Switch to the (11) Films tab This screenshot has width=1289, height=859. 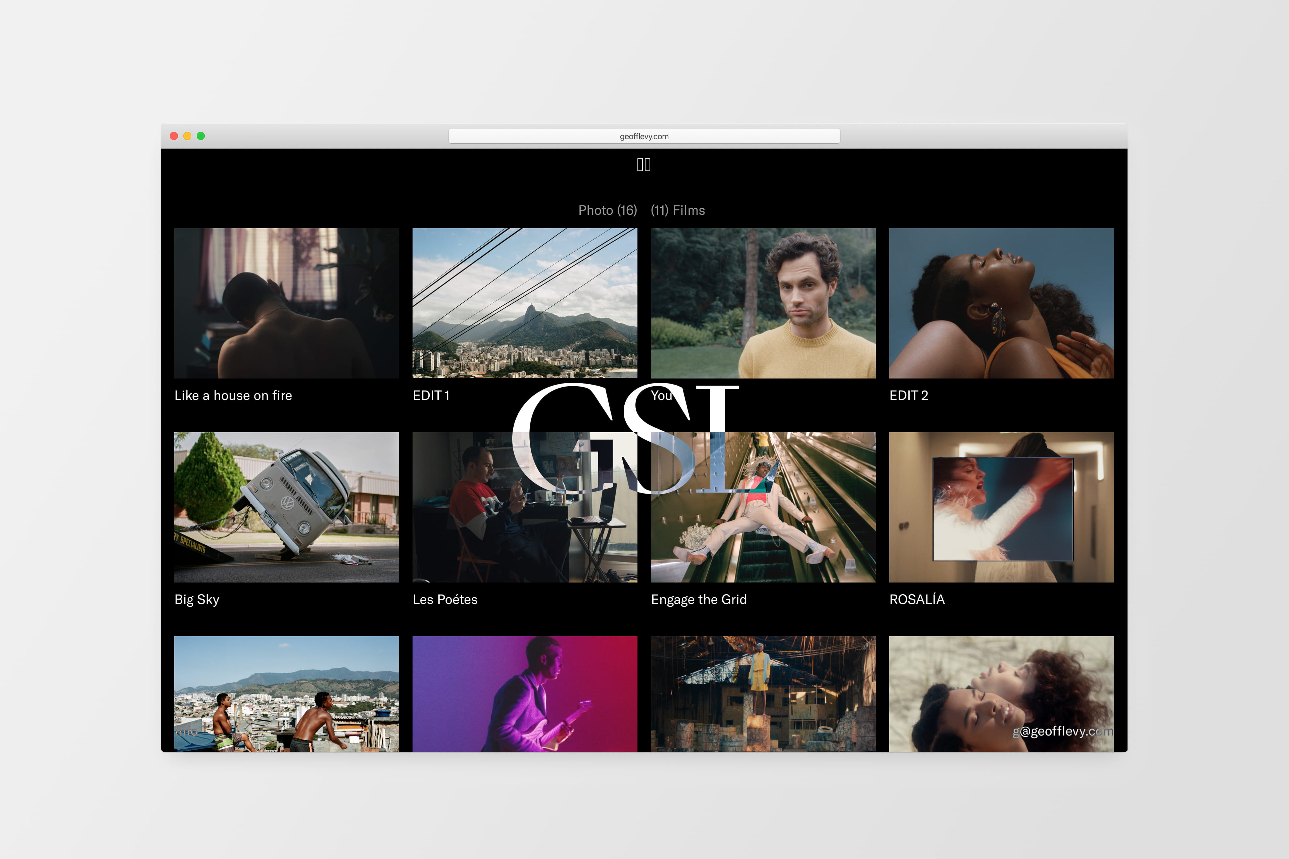(677, 210)
